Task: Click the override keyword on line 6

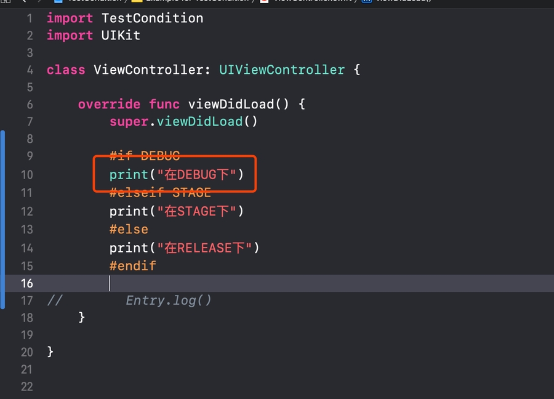Action: pyautogui.click(x=109, y=105)
